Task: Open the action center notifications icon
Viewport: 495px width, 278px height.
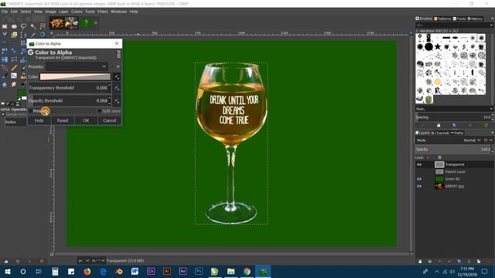Action: pos(485,271)
